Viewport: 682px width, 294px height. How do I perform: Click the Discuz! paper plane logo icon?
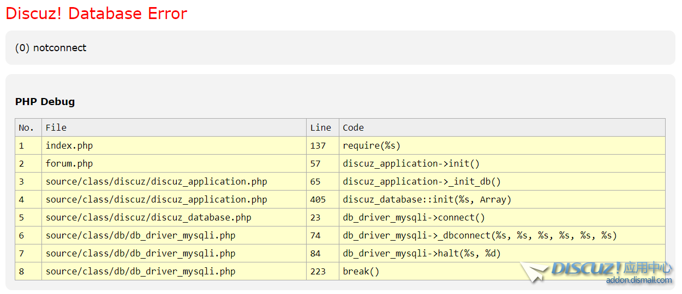coord(534,272)
